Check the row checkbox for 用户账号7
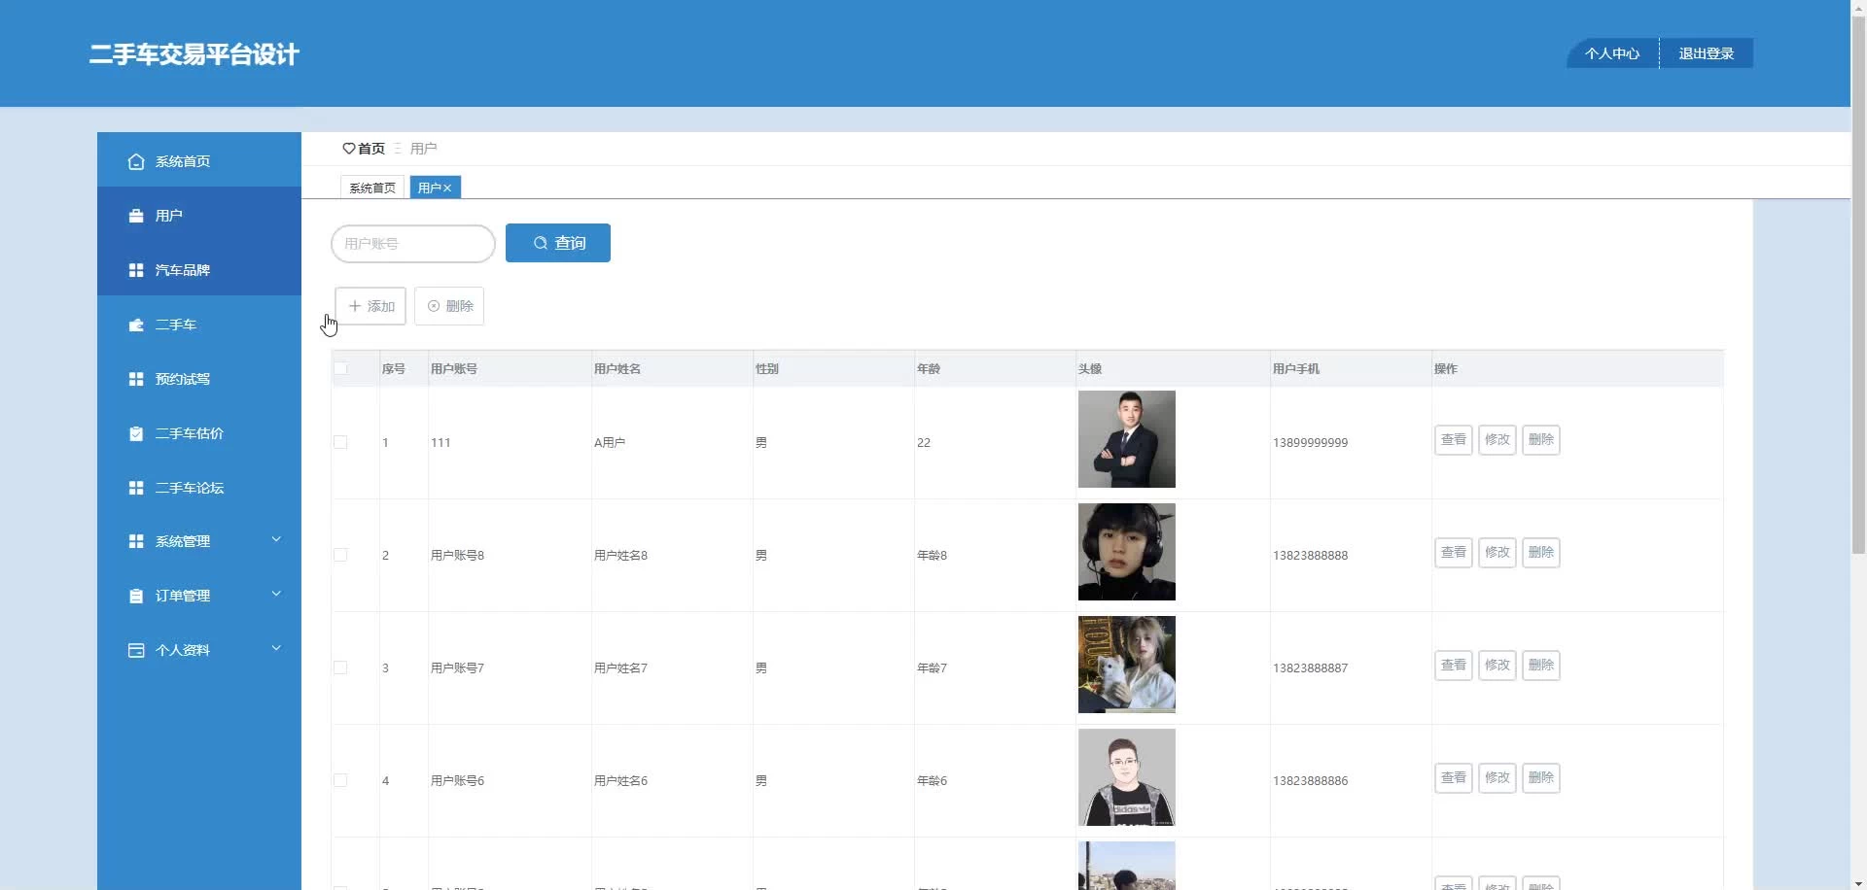The height and width of the screenshot is (890, 1867). (340, 667)
